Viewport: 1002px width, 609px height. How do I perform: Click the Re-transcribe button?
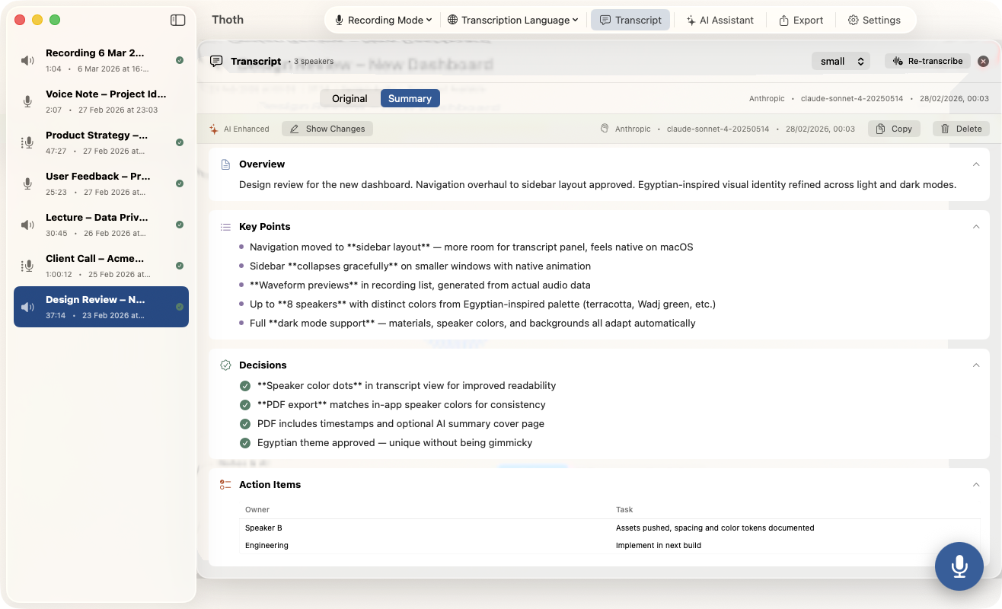[927, 61]
